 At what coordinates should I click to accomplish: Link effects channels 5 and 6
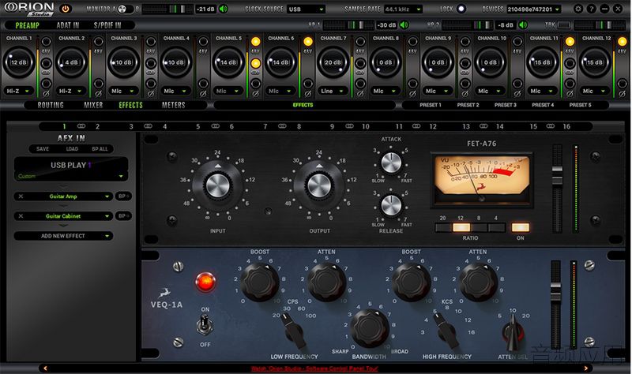215,126
